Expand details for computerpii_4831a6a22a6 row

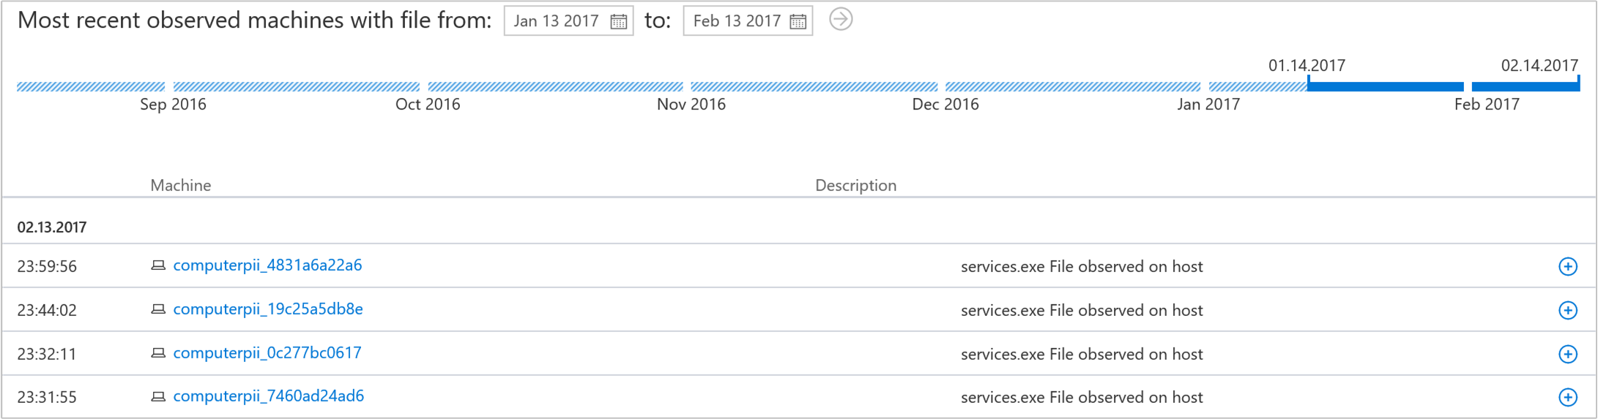coord(1568,267)
